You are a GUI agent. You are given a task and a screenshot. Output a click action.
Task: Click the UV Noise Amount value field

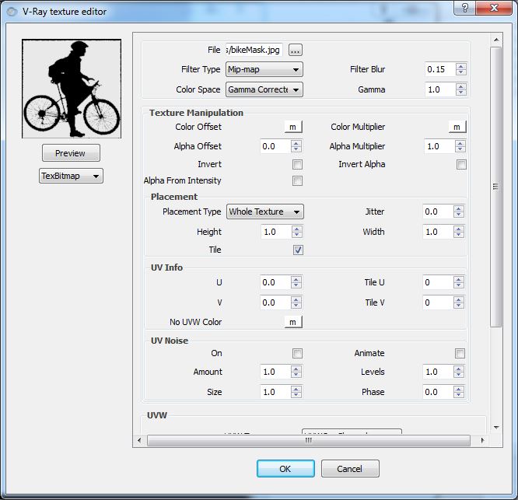(276, 372)
